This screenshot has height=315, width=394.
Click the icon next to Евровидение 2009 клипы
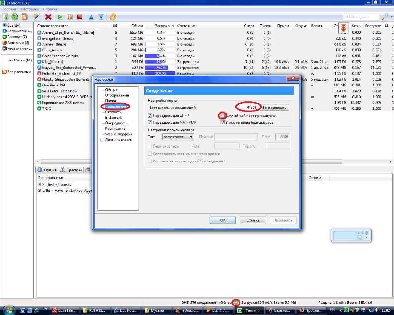click(39, 103)
